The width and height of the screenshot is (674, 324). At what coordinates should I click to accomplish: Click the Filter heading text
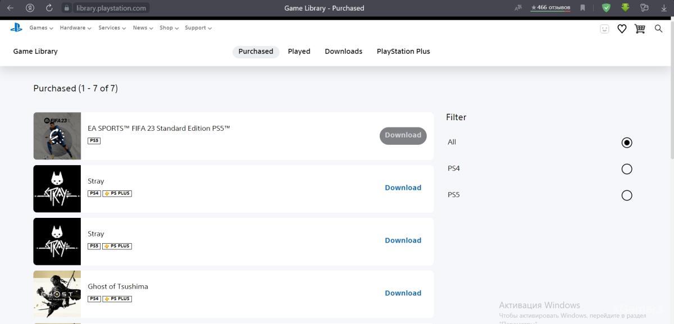tap(456, 117)
